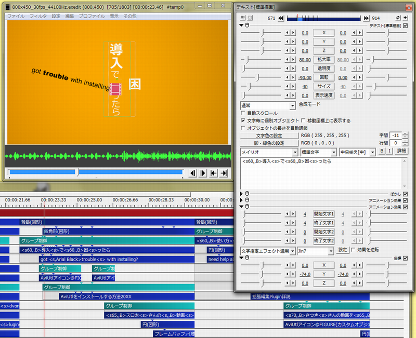Image resolution: width=416 pixels, height=338 pixels.
Task: Decrease 行間 spinner down arrow
Action: point(405,145)
